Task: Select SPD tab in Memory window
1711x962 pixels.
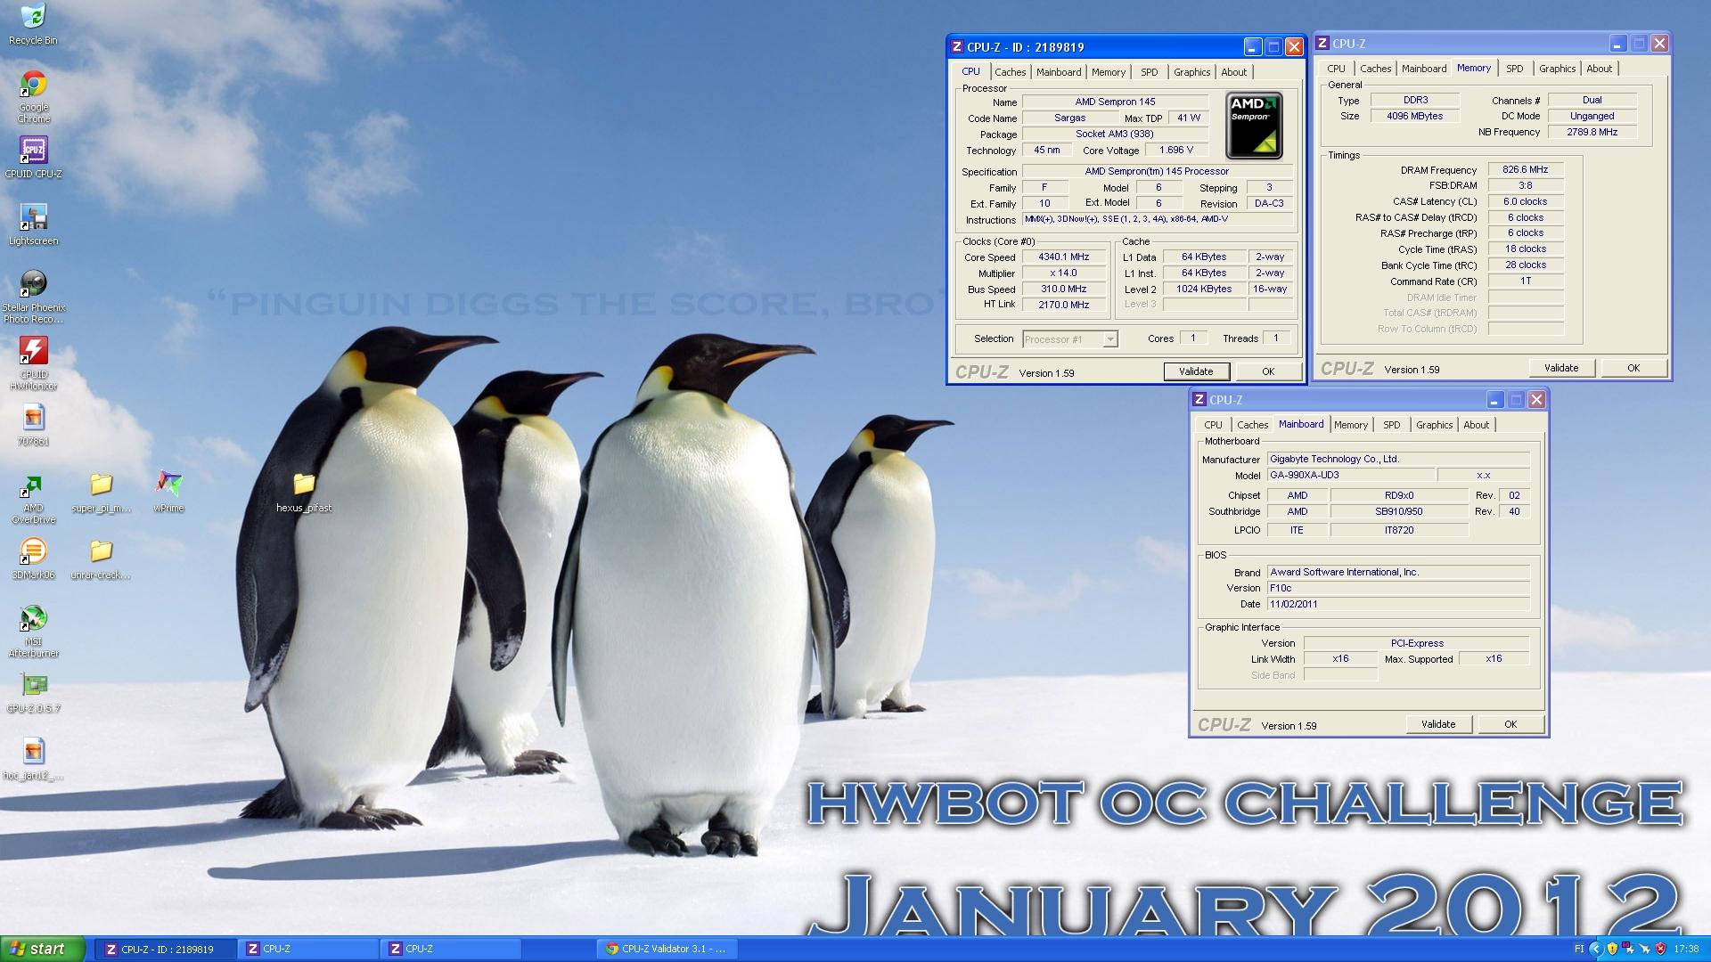Action: [x=1515, y=69]
